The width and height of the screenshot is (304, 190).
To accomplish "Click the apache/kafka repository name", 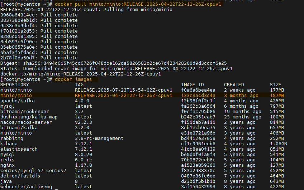I will coord(18,101).
